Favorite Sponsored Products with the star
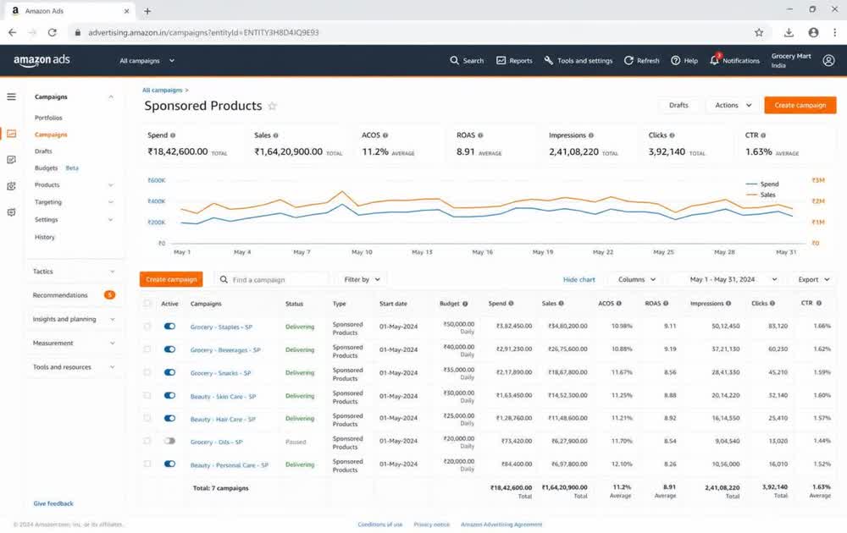847x533 pixels. (272, 107)
